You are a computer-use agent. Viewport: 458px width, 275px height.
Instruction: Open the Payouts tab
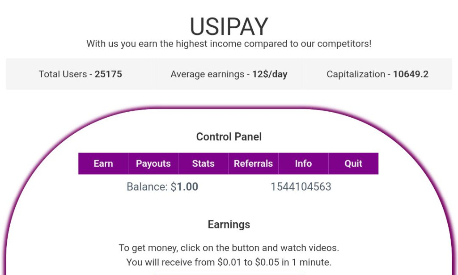[x=153, y=163]
